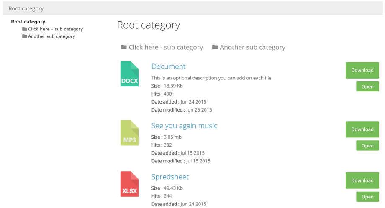
Task: Download the Spredsheet XLSX file
Action: click(x=362, y=180)
